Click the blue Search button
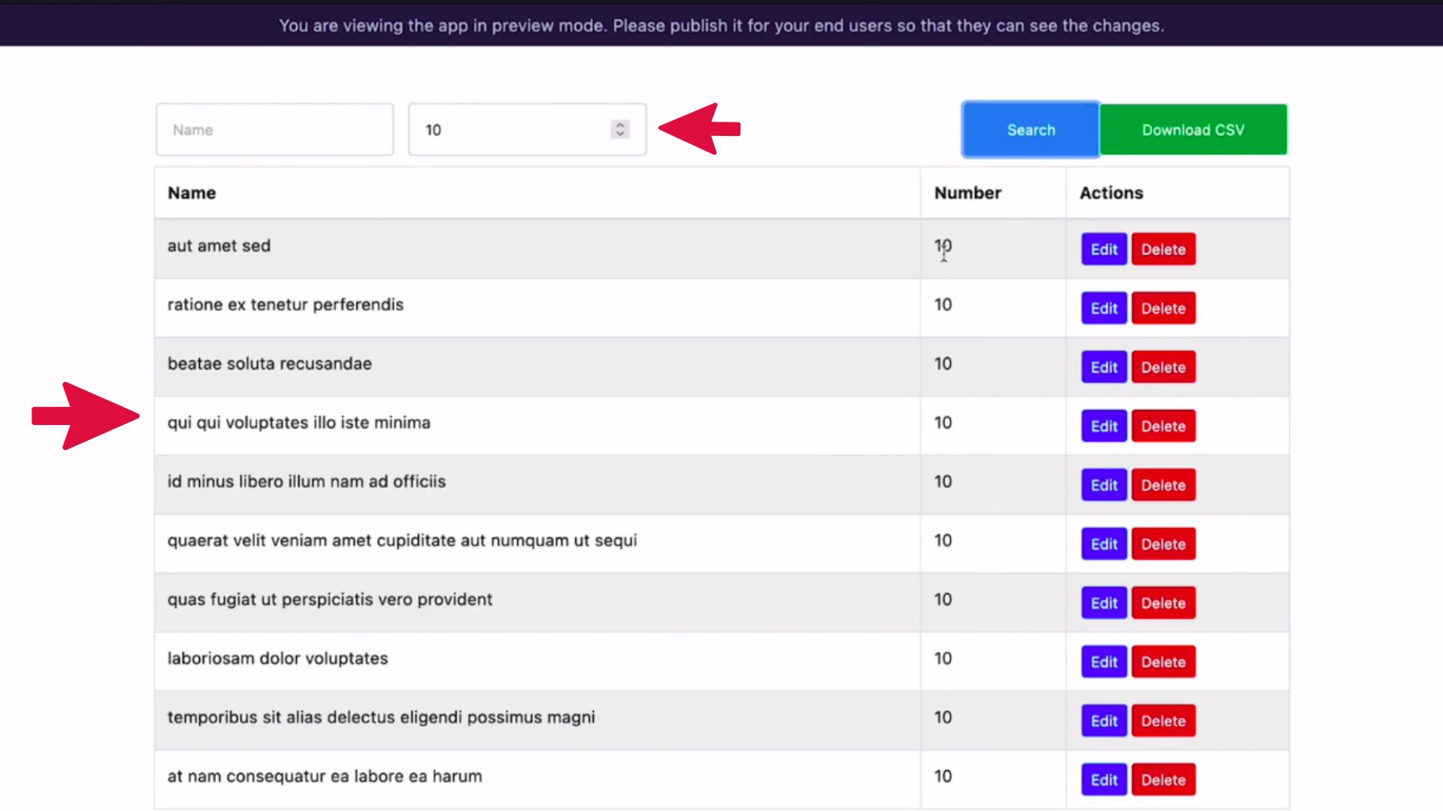1443x811 pixels. 1030,129
